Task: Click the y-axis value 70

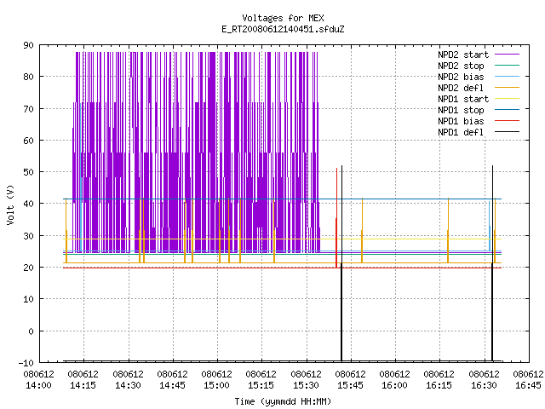Action: (x=28, y=109)
